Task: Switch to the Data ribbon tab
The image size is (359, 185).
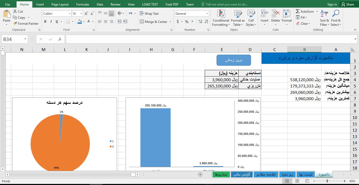Action: [100, 4]
